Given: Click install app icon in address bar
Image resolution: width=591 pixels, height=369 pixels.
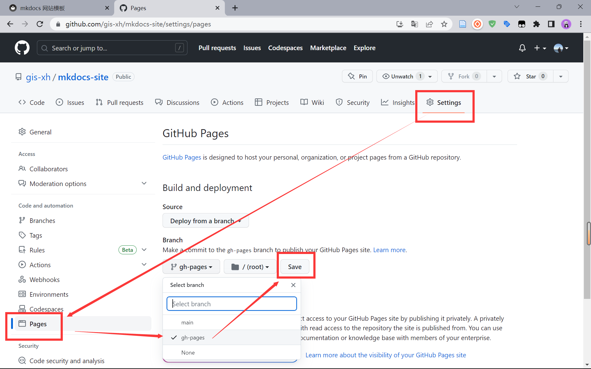Looking at the screenshot, I should click(400, 24).
